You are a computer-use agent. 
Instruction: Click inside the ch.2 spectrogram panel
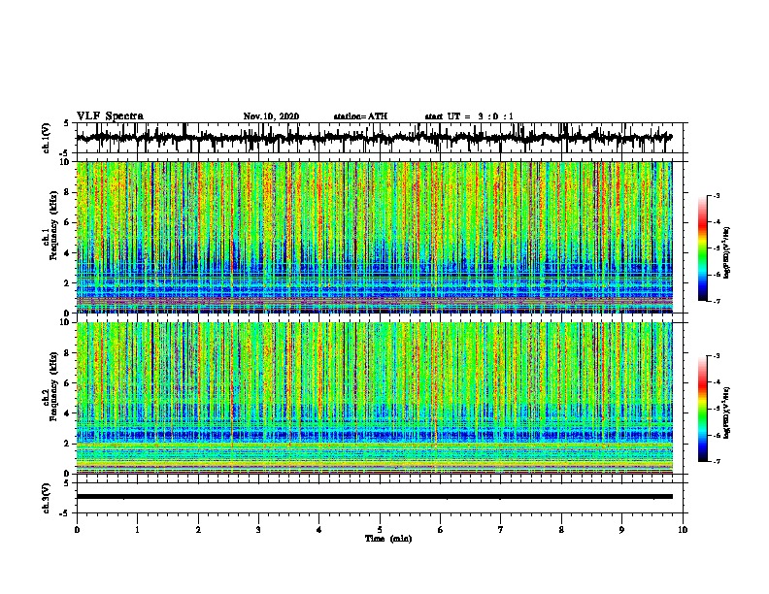click(x=374, y=398)
